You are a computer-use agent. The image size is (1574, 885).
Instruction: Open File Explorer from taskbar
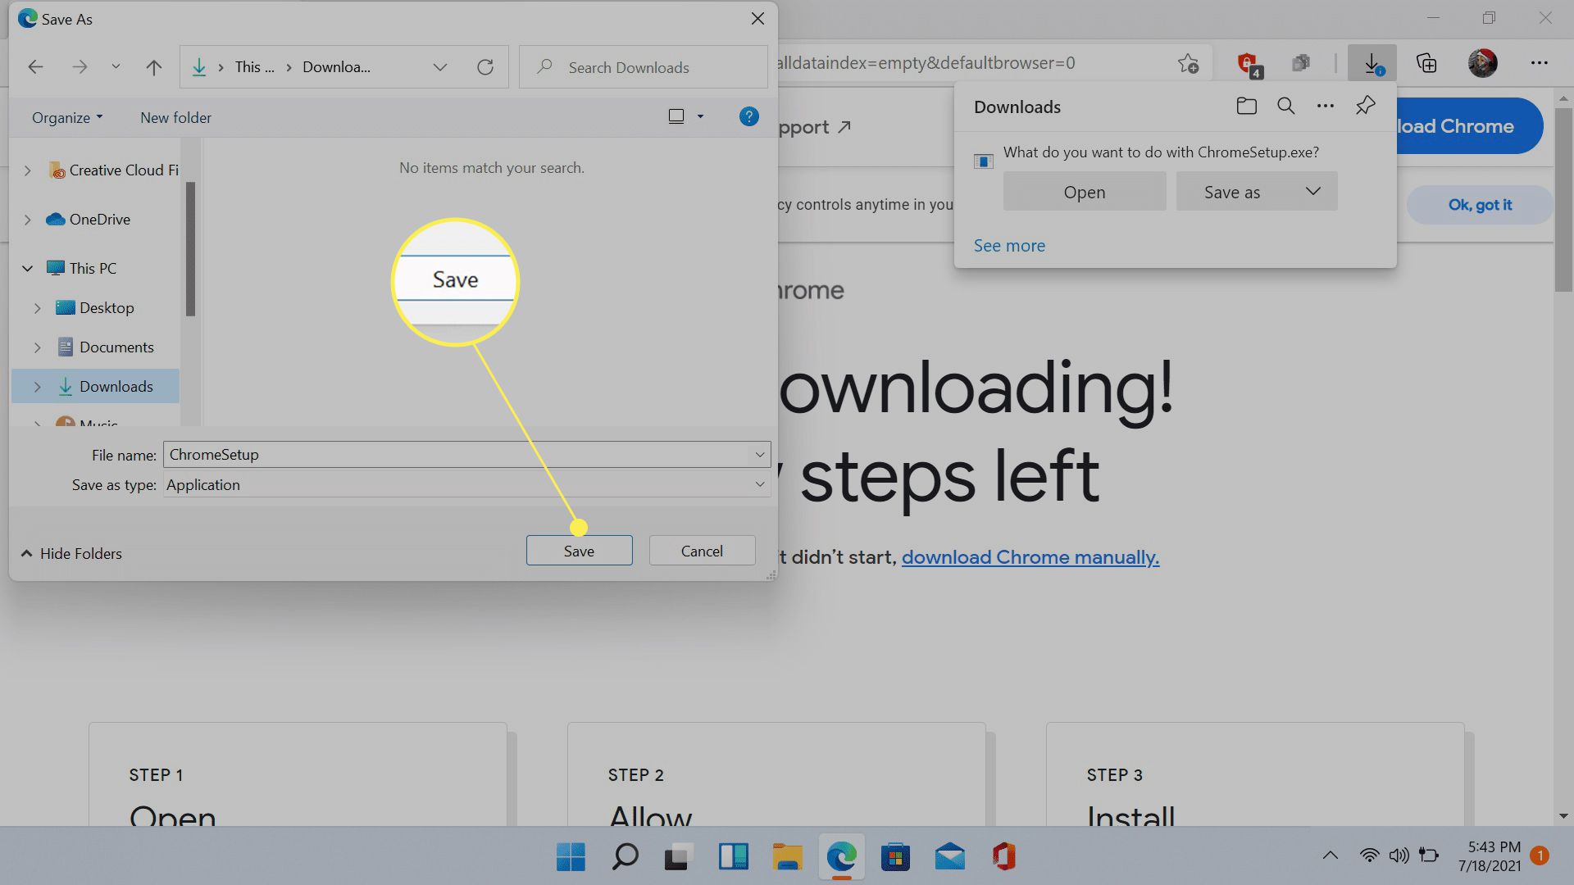coord(787,857)
